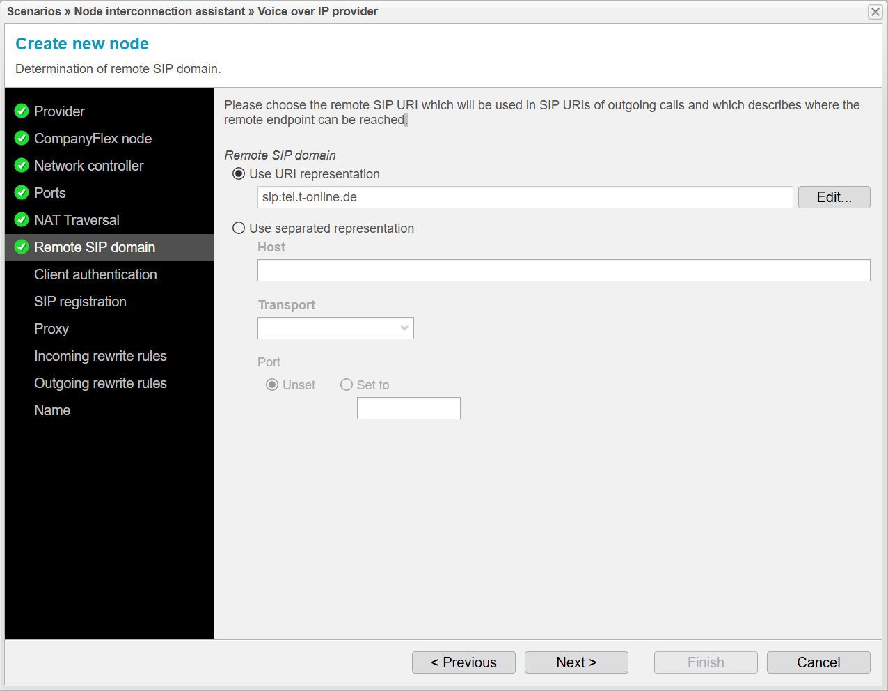
Task: Click the green check icon beside Ports
Action: tap(22, 193)
